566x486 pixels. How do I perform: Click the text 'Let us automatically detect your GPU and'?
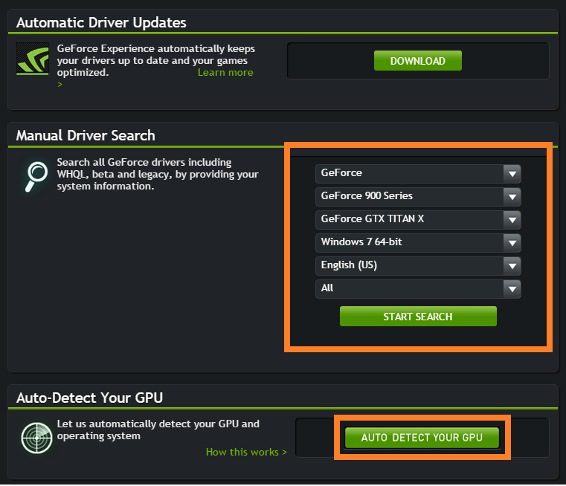[x=158, y=424]
